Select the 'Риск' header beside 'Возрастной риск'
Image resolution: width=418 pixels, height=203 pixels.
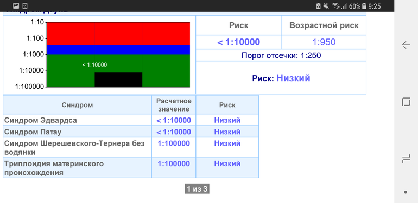[x=239, y=25]
